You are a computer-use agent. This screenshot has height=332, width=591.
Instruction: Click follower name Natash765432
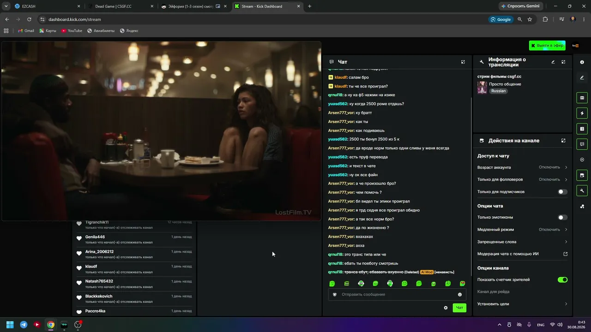click(99, 281)
